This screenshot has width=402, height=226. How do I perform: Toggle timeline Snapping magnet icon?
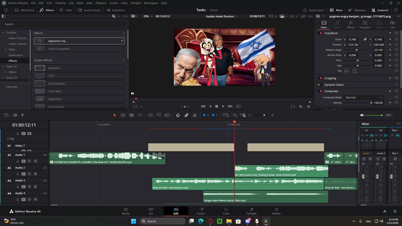[x=179, y=115]
